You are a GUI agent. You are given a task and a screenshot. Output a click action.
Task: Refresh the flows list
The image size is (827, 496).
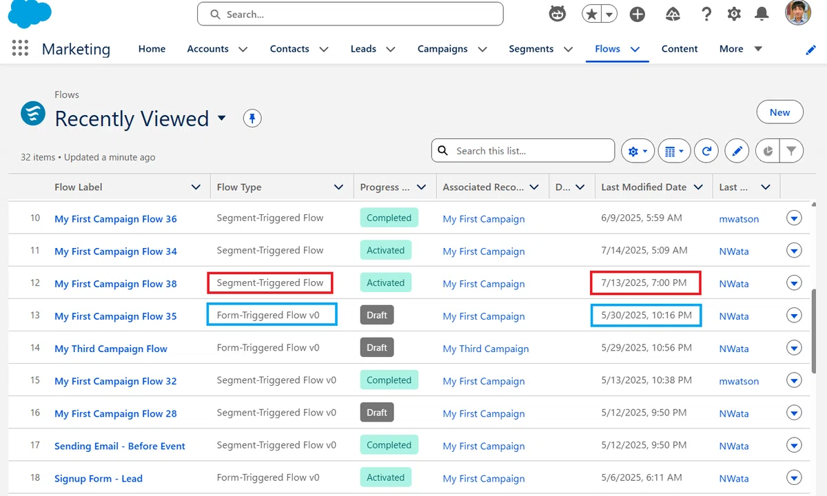pyautogui.click(x=706, y=151)
